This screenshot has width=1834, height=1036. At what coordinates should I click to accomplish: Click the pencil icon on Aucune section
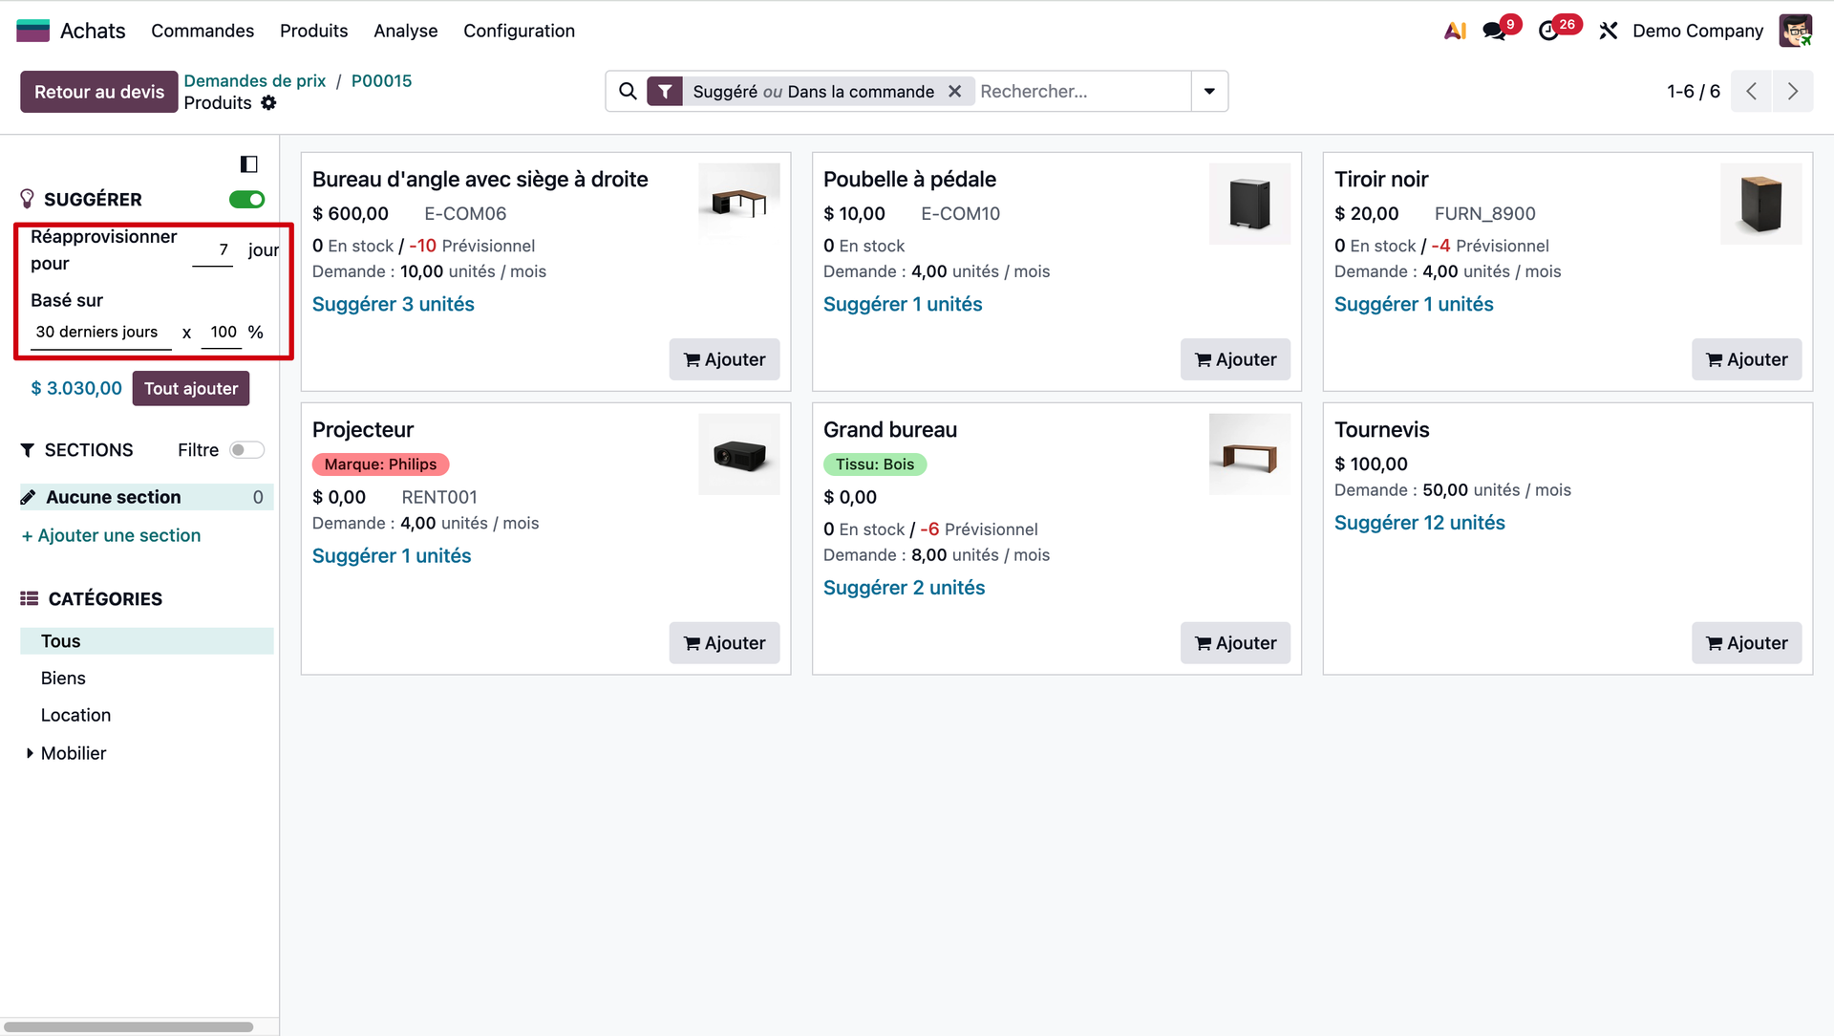tap(29, 497)
